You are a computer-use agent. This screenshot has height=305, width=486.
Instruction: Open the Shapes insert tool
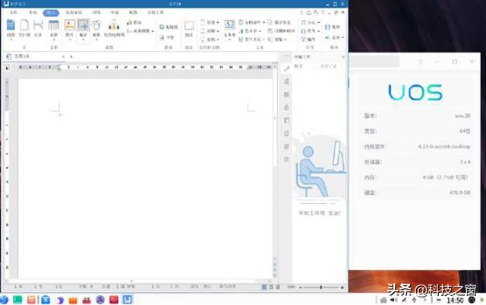[x=96, y=29]
